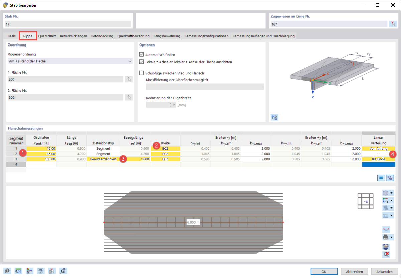The image size is (401, 278).
Task: Click the EC2 width cell in segment 2
Action: tap(165, 154)
